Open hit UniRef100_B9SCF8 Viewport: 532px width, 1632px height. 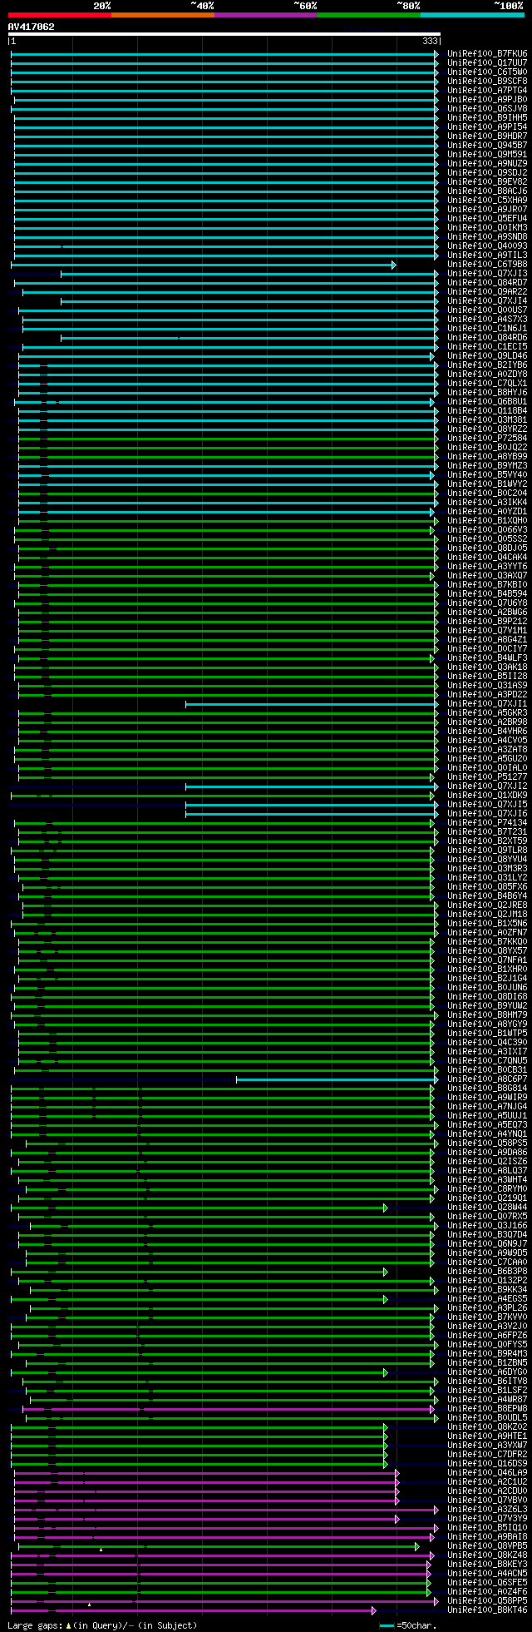click(487, 81)
